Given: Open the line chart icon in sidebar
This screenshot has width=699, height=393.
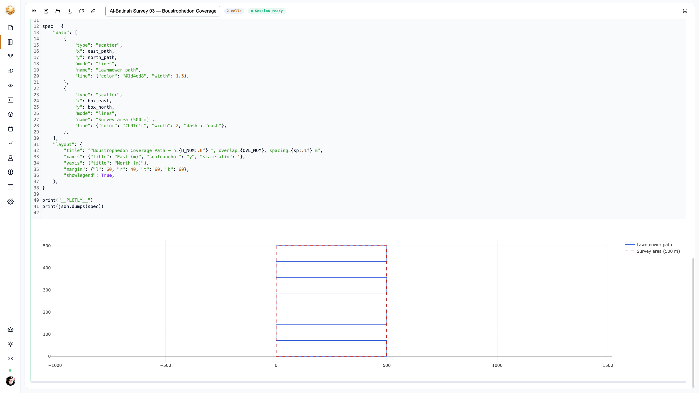Looking at the screenshot, I should pyautogui.click(x=10, y=143).
